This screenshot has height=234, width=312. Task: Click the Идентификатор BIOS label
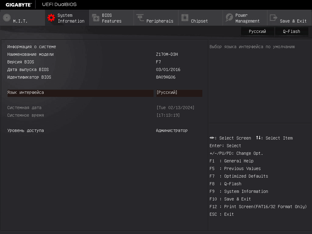[29, 77]
